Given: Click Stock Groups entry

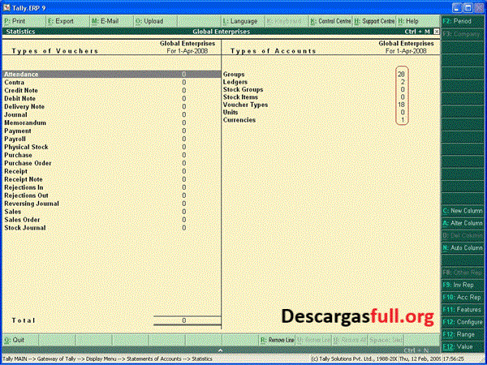Looking at the screenshot, I should tap(243, 90).
